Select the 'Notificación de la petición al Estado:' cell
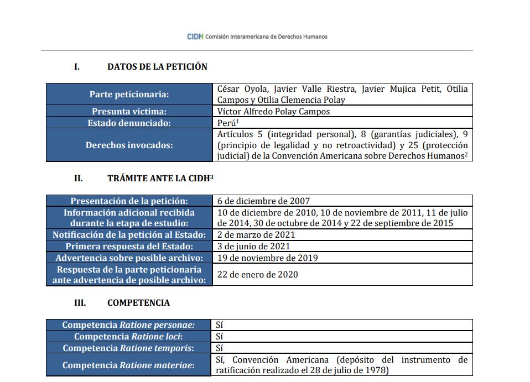530x382 pixels. (x=129, y=235)
